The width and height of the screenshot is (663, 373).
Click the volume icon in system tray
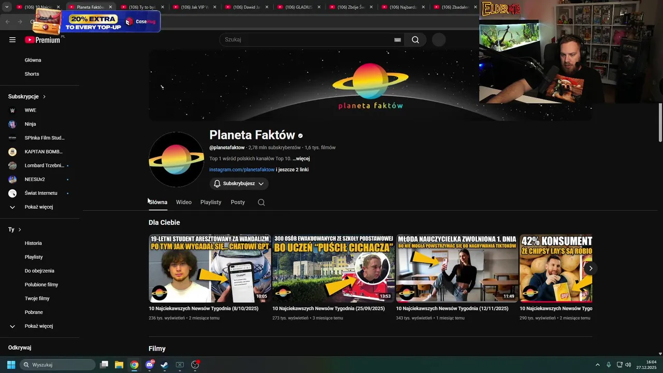coord(628,365)
